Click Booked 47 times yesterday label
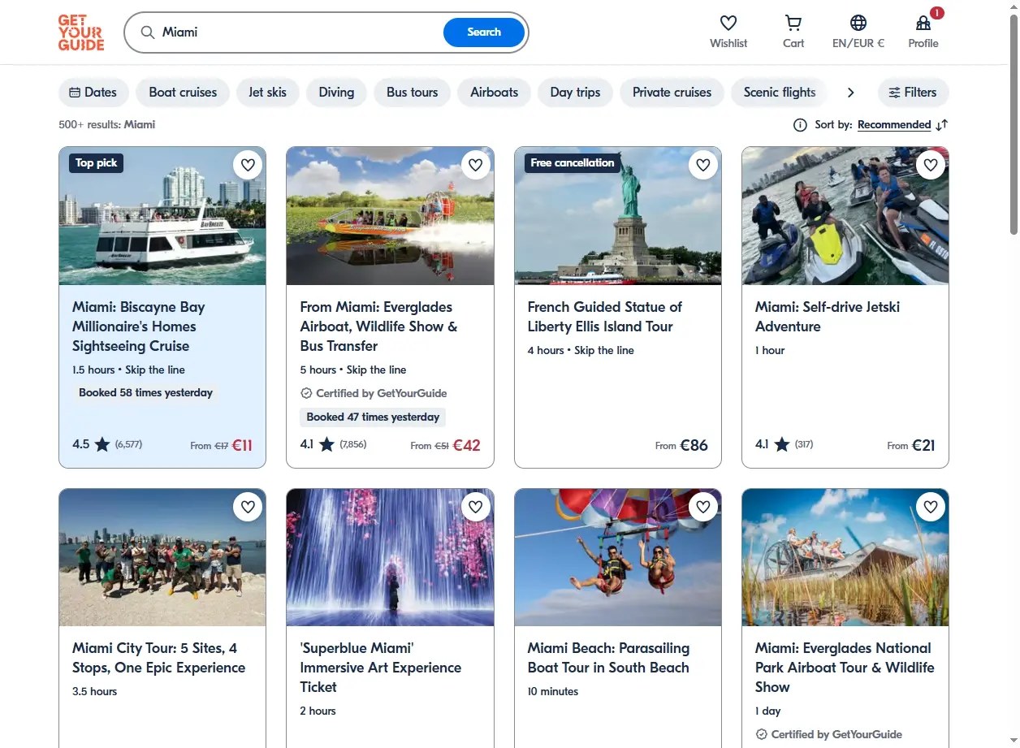1020x748 pixels. pyautogui.click(x=373, y=417)
